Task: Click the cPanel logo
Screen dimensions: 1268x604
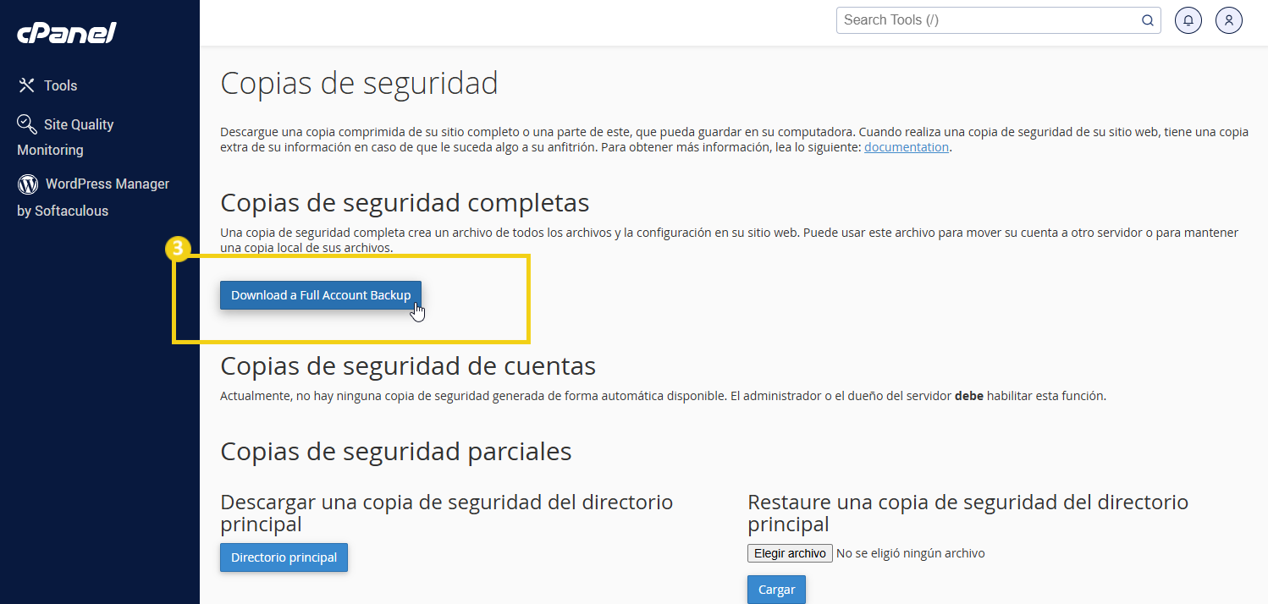Action: tap(67, 34)
